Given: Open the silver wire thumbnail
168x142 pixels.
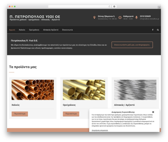Looking at the screenshot, I should (135, 90).
